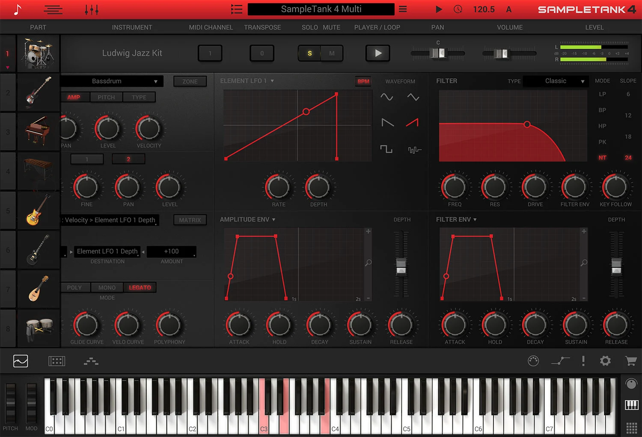Switch to the PITCH tab
The width and height of the screenshot is (642, 437).
click(106, 97)
